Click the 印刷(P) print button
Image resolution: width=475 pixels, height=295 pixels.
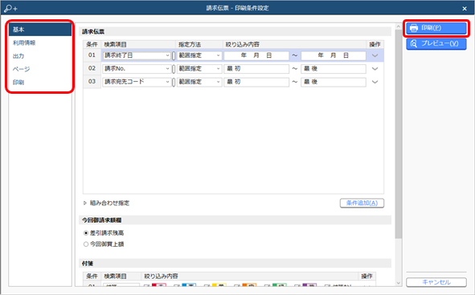(x=436, y=28)
